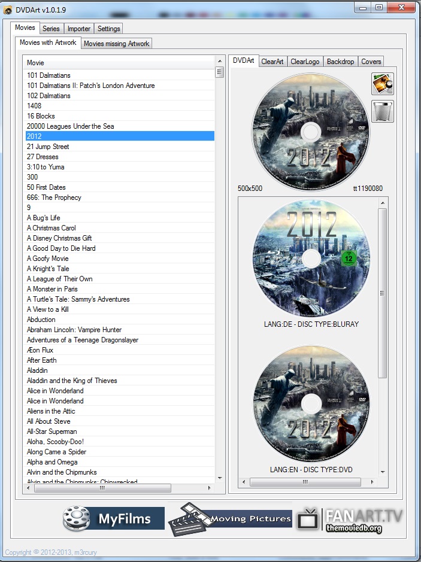Select "Alpha and Omega"

(120, 461)
